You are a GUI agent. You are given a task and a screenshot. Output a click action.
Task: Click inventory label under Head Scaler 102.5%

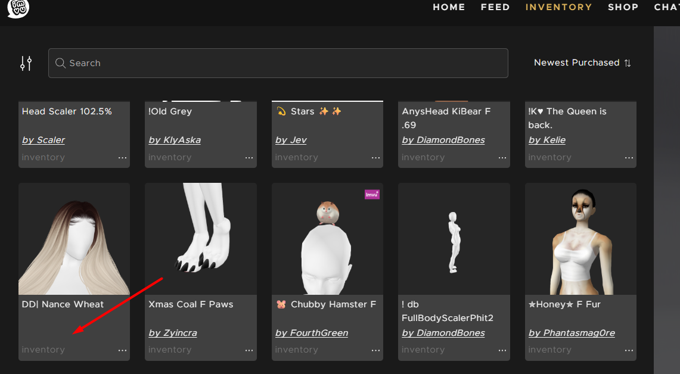click(44, 157)
